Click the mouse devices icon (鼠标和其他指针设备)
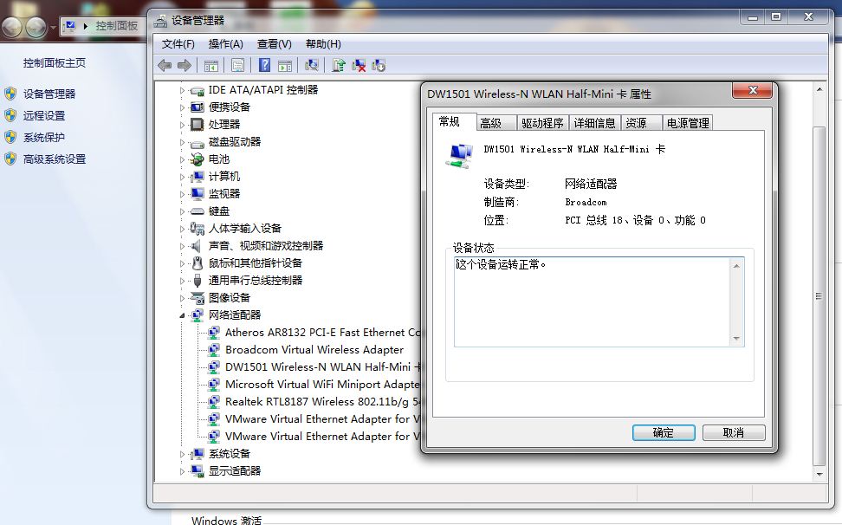842x525 pixels. coord(198,263)
